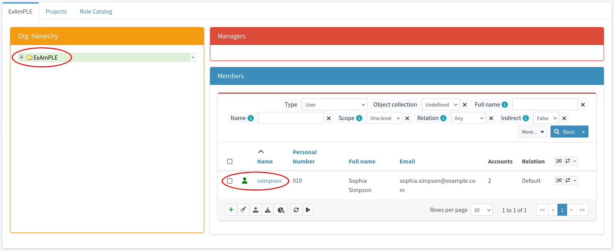Open the Rows per page dropdown
This screenshot has height=251, width=614.
482,210
